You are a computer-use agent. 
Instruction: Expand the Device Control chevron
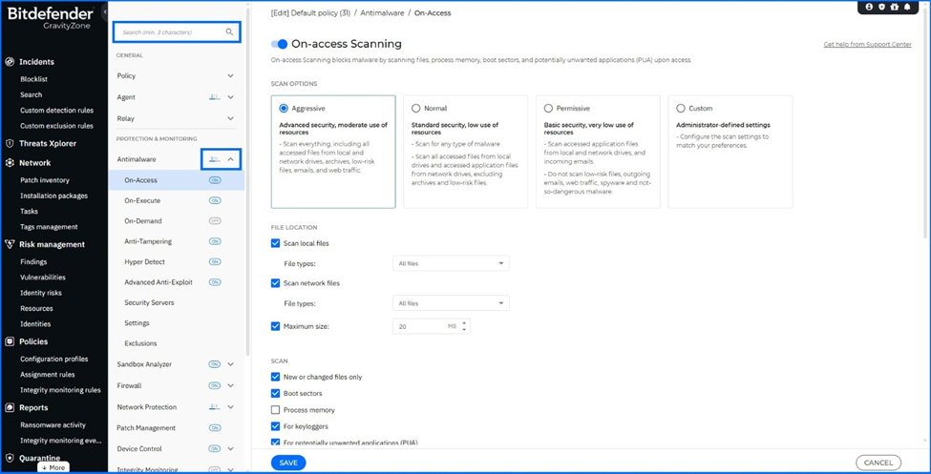[x=231, y=449]
